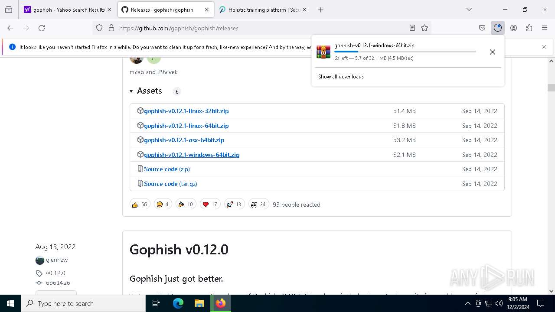
Task: Click package icon beside linux-32bit.zip
Action: click(140, 110)
